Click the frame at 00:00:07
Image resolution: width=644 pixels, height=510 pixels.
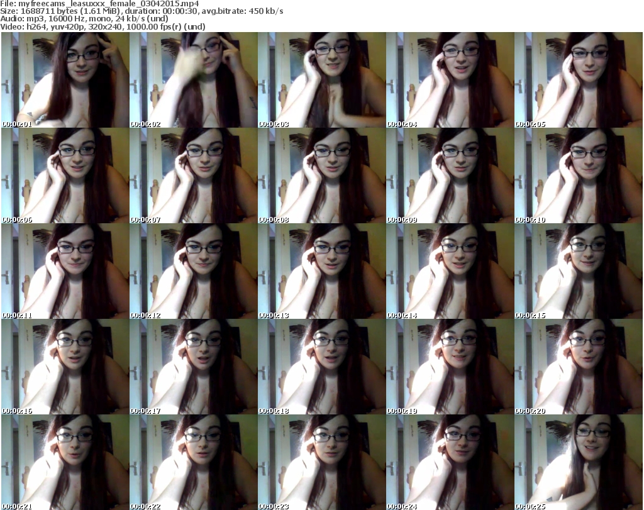pyautogui.click(x=193, y=176)
